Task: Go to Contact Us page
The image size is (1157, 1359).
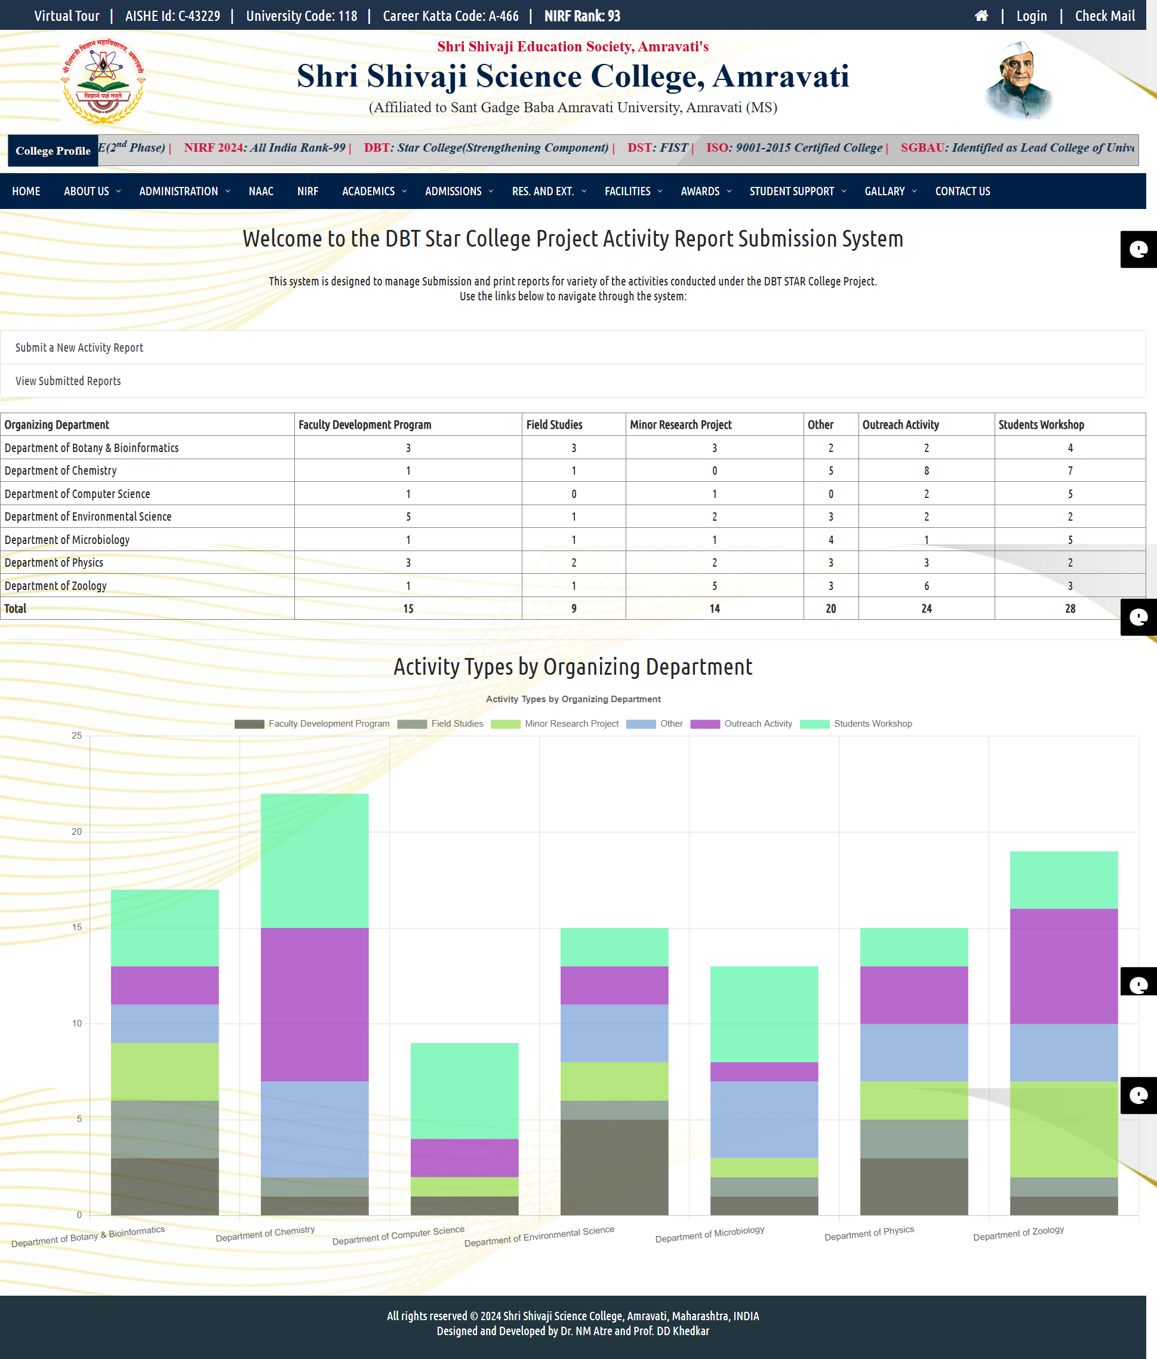Action: (x=962, y=192)
